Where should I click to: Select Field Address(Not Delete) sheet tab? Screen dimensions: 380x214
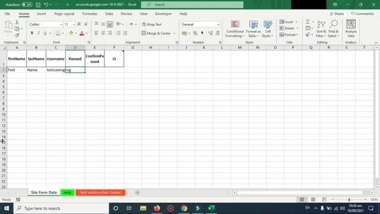(100, 193)
